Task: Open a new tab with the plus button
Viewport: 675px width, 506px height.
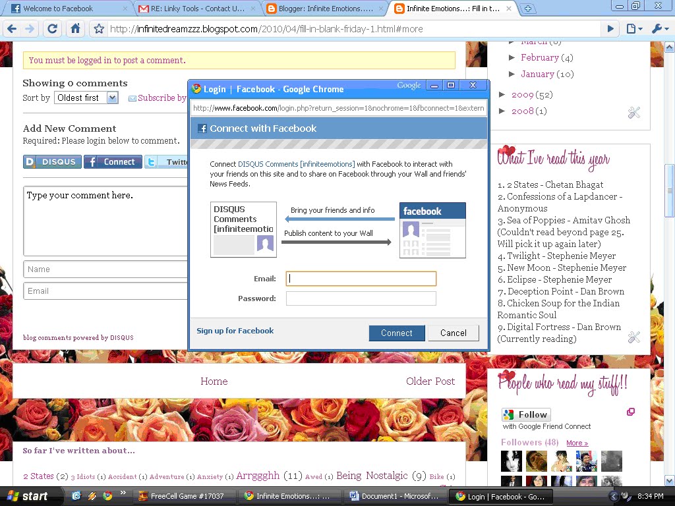Action: click(528, 9)
